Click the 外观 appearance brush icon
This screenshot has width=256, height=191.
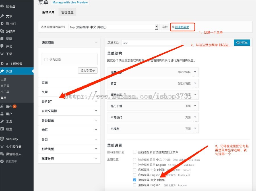click(x=2, y=71)
